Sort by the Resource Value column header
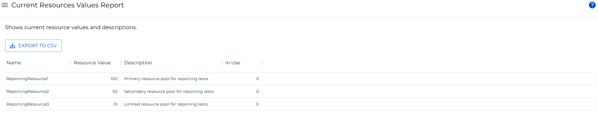Screen dimensions: 598x137 point(92,63)
